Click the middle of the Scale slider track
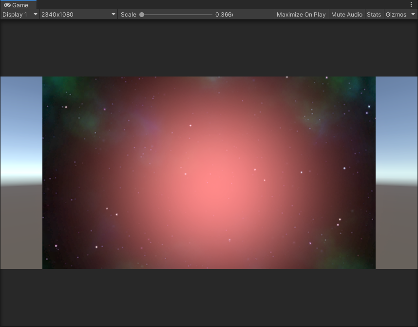This screenshot has width=418, height=327. [177, 15]
